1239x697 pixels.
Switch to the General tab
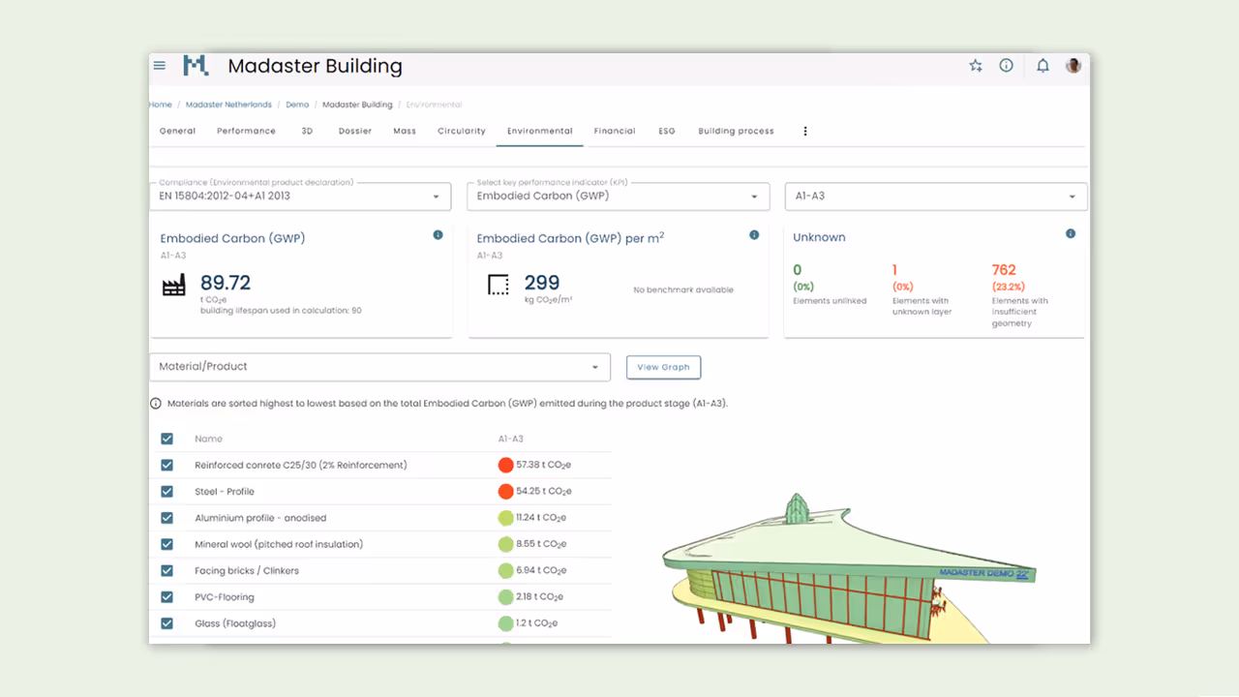point(177,131)
